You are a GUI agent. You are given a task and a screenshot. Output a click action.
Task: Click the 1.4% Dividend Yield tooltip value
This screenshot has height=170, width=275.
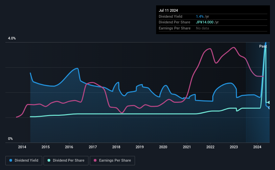(200, 16)
